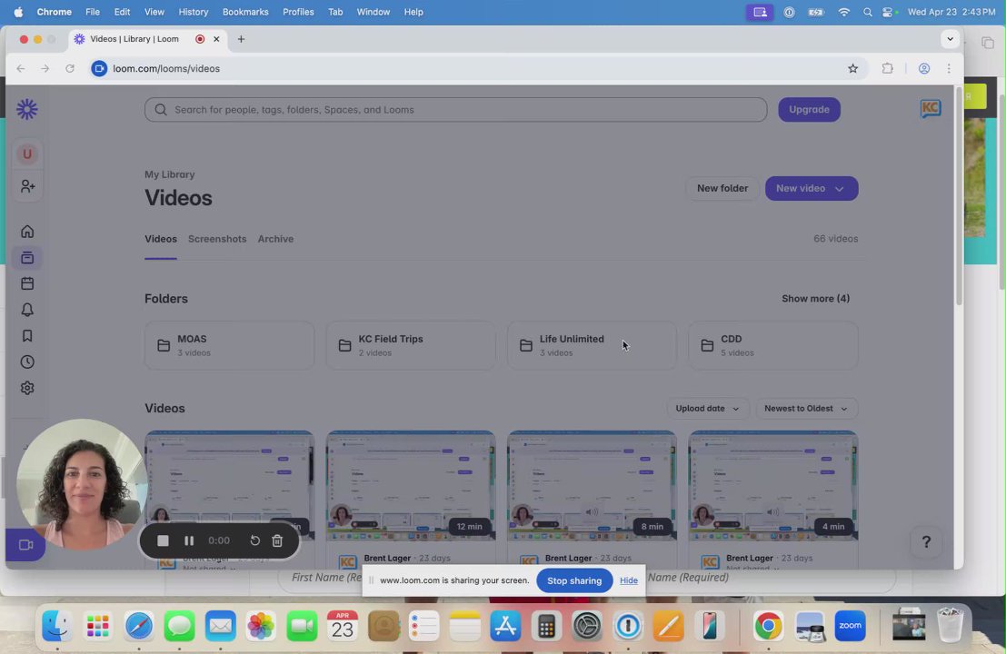The width and height of the screenshot is (1006, 654).
Task: Open the Watch Later bookmark icon
Action: (27, 336)
